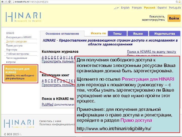Click the Войти login button

[174, 18]
